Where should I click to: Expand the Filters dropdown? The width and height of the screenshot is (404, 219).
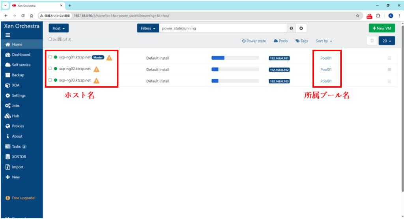148,28
